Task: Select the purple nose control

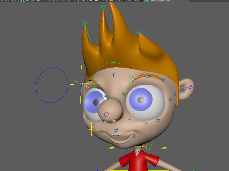Action: (106, 114)
